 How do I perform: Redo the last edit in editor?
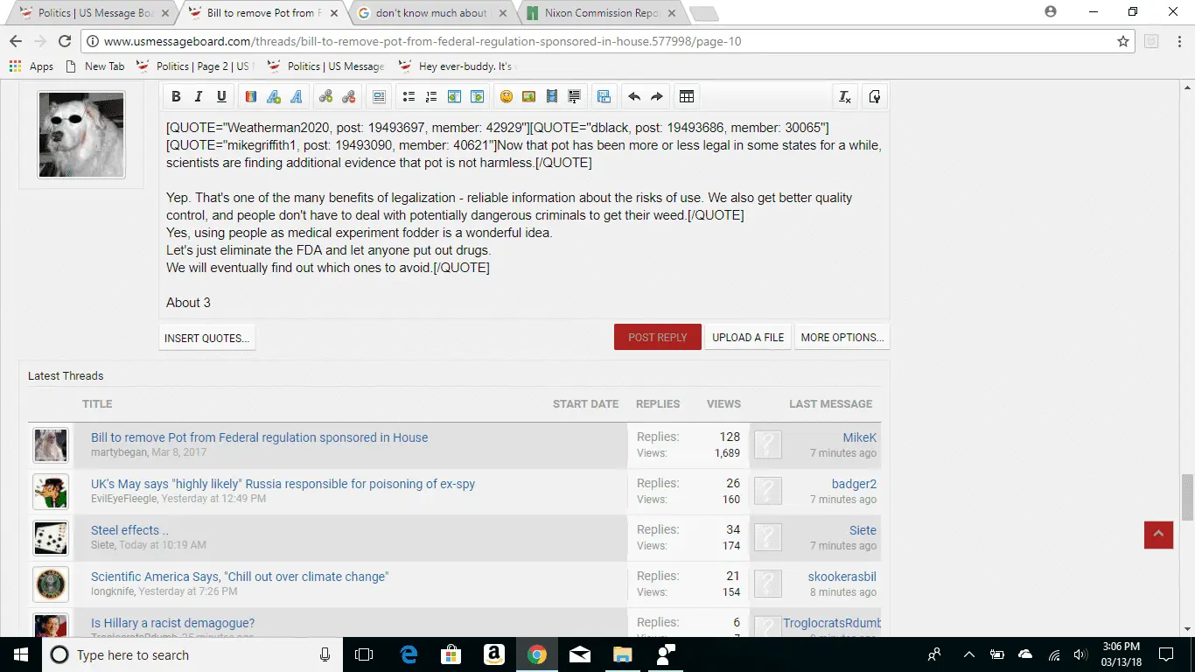coord(657,97)
